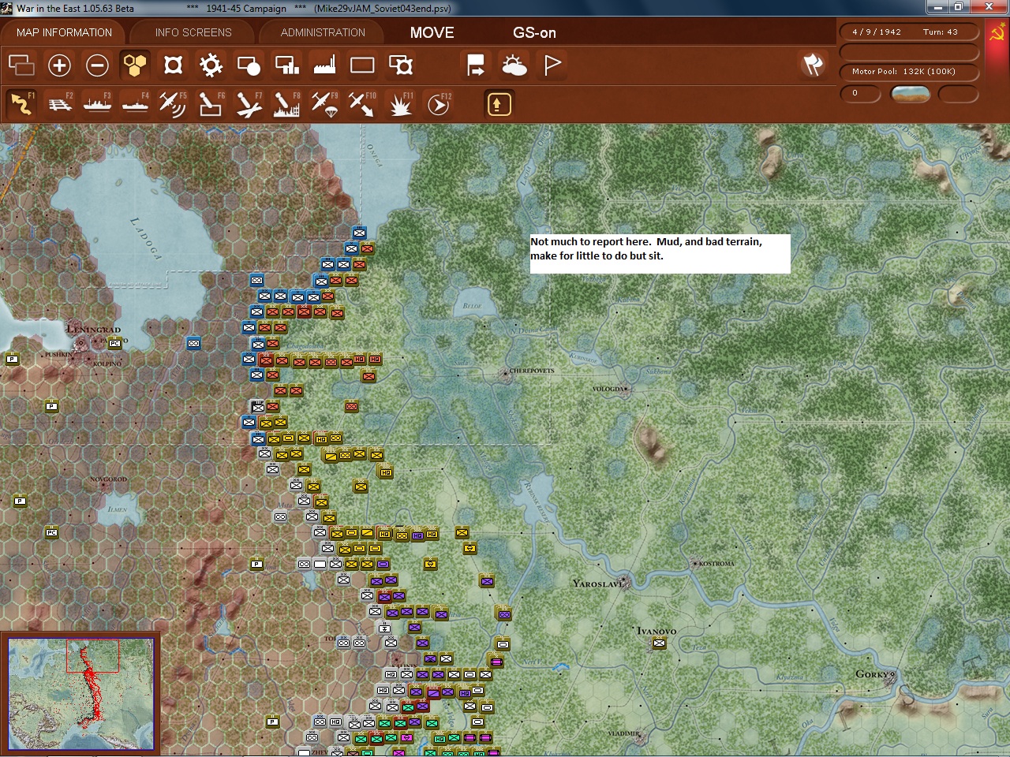
Task: Toggle the highlighted up-arrow button
Action: (x=499, y=103)
